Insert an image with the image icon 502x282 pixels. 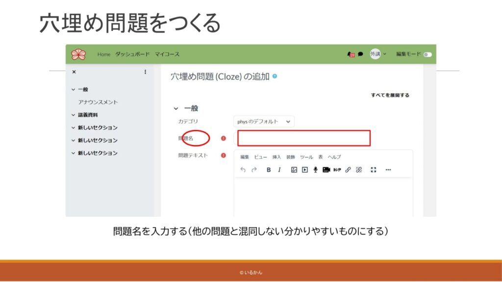point(294,170)
